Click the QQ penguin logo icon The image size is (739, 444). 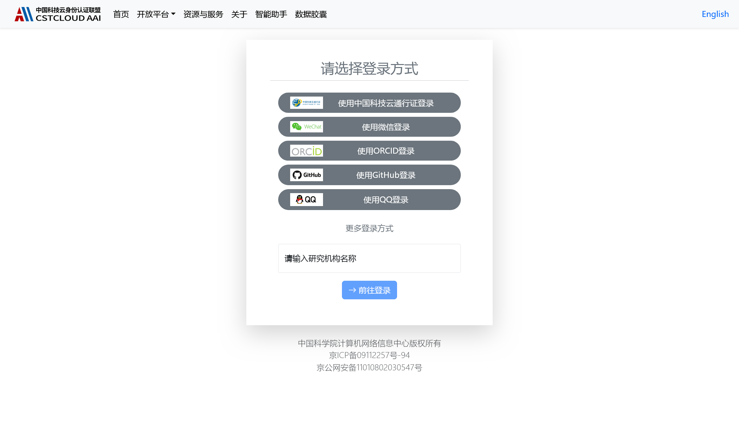[x=306, y=200]
